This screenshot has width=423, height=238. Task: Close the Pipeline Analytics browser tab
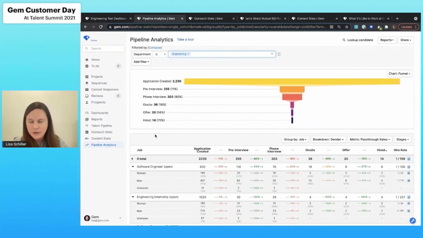(x=182, y=19)
